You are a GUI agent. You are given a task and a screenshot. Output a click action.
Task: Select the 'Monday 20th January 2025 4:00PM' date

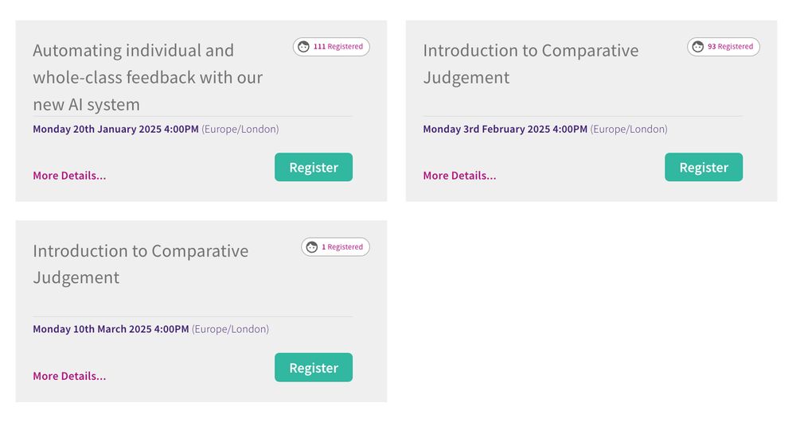point(115,129)
